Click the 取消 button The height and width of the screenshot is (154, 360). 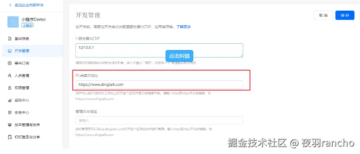tap(323, 15)
